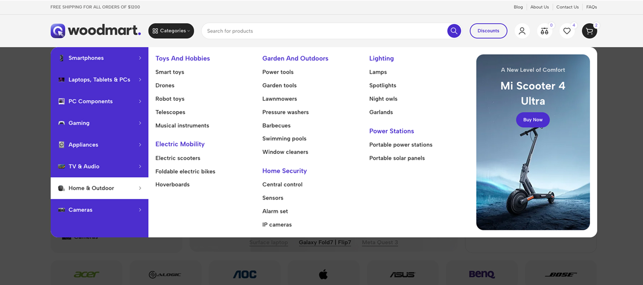Click the woodmart logo
The height and width of the screenshot is (285, 643).
tap(96, 31)
